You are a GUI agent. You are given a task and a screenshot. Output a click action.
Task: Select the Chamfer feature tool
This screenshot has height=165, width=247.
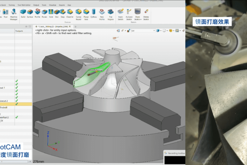pos(70,12)
